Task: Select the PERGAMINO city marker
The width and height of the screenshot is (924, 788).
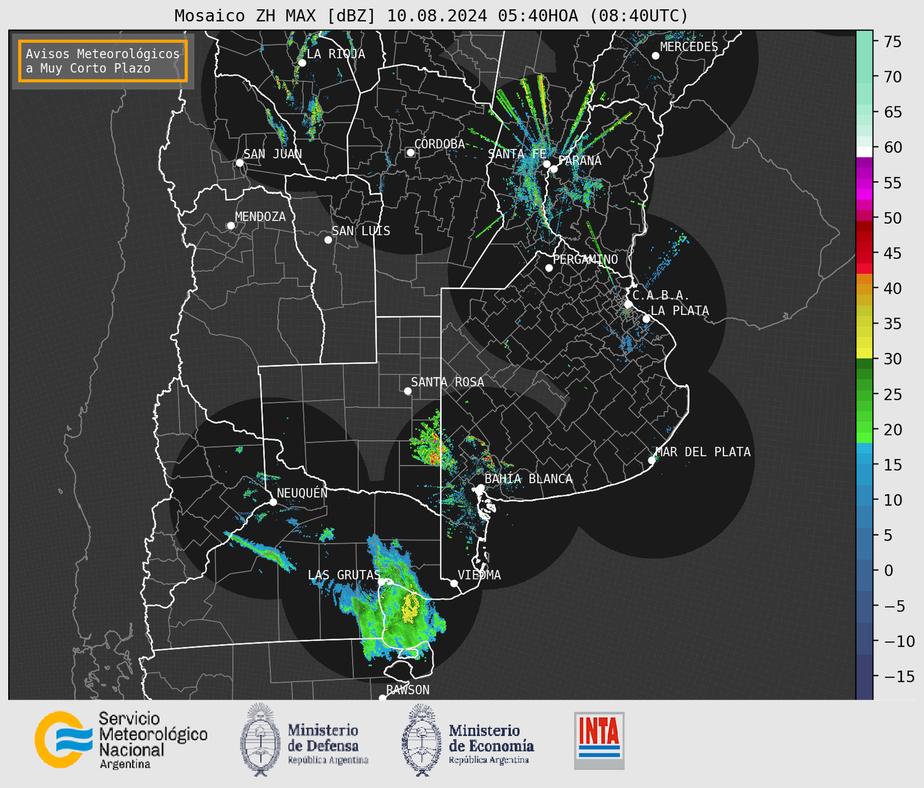Action: (549, 268)
